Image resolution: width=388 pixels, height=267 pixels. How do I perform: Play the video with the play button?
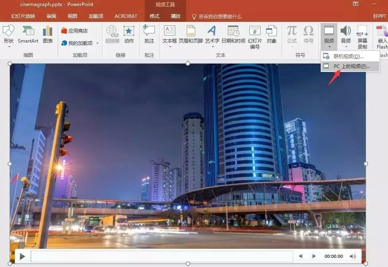(22, 256)
